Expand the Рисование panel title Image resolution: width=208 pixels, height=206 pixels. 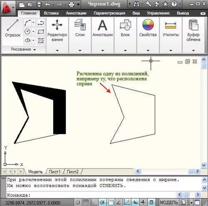(x=24, y=49)
